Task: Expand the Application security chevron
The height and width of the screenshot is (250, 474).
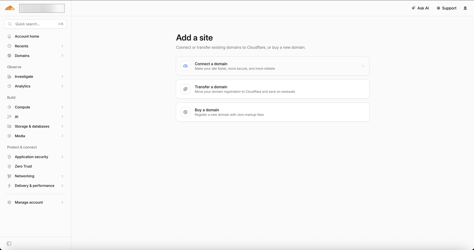Action: coord(62,157)
